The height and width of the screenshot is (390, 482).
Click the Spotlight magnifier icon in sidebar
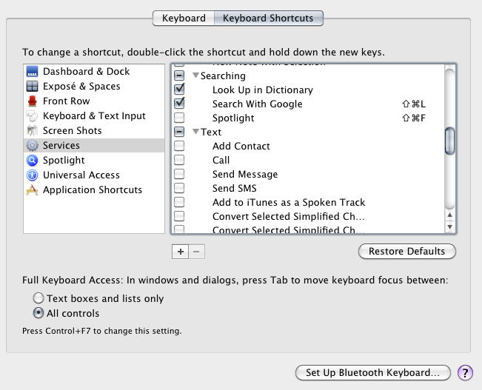(x=32, y=161)
